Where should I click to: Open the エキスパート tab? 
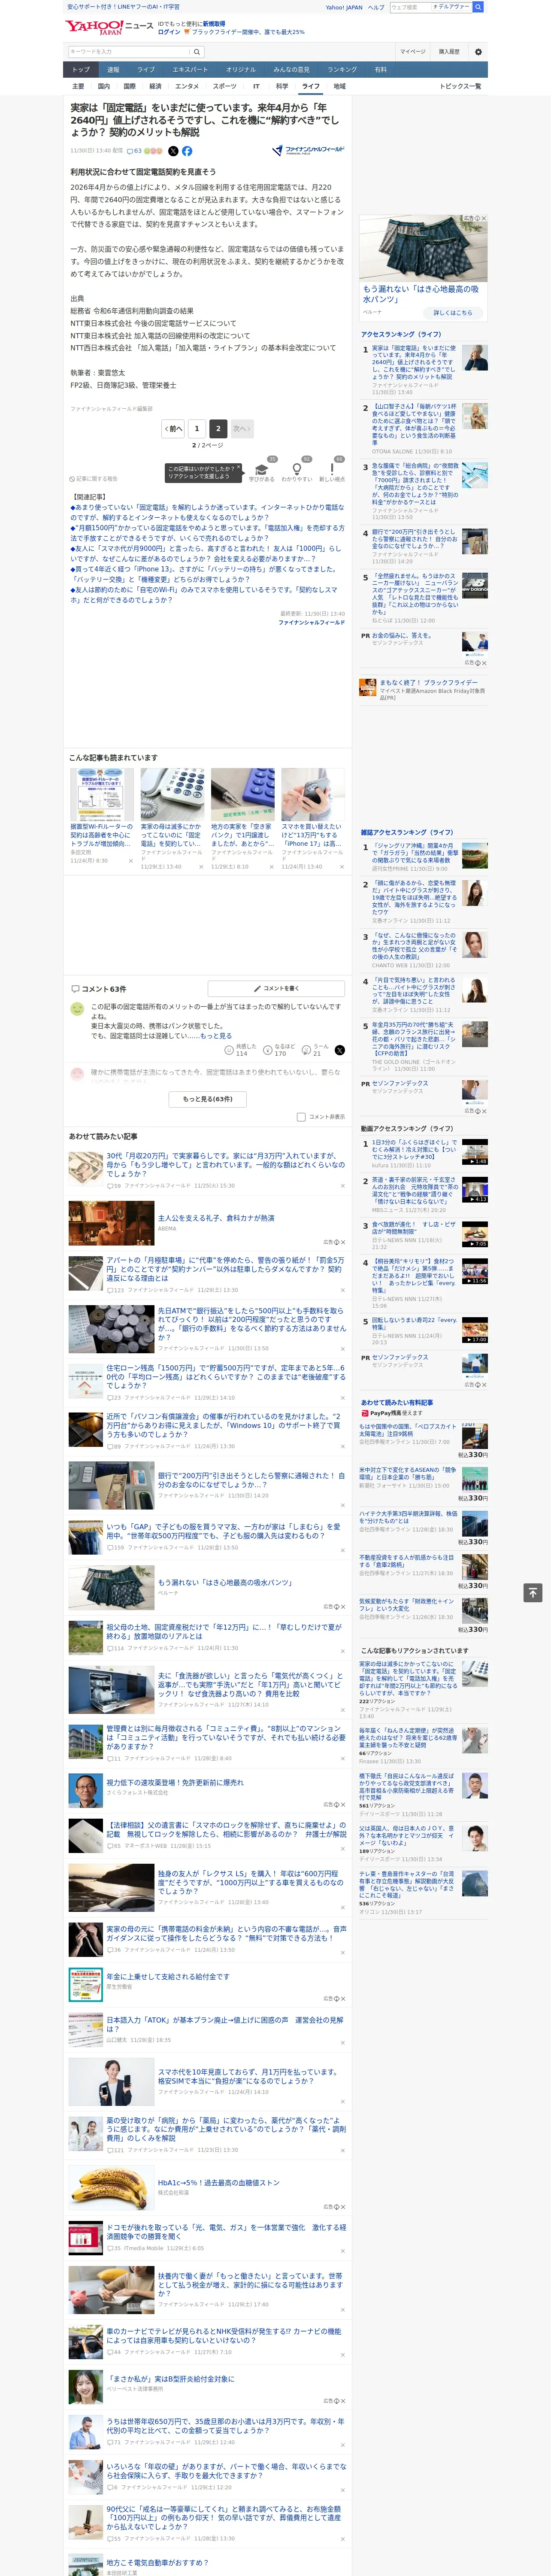click(190, 70)
